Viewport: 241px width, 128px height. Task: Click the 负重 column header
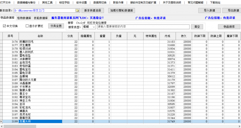click(119, 36)
